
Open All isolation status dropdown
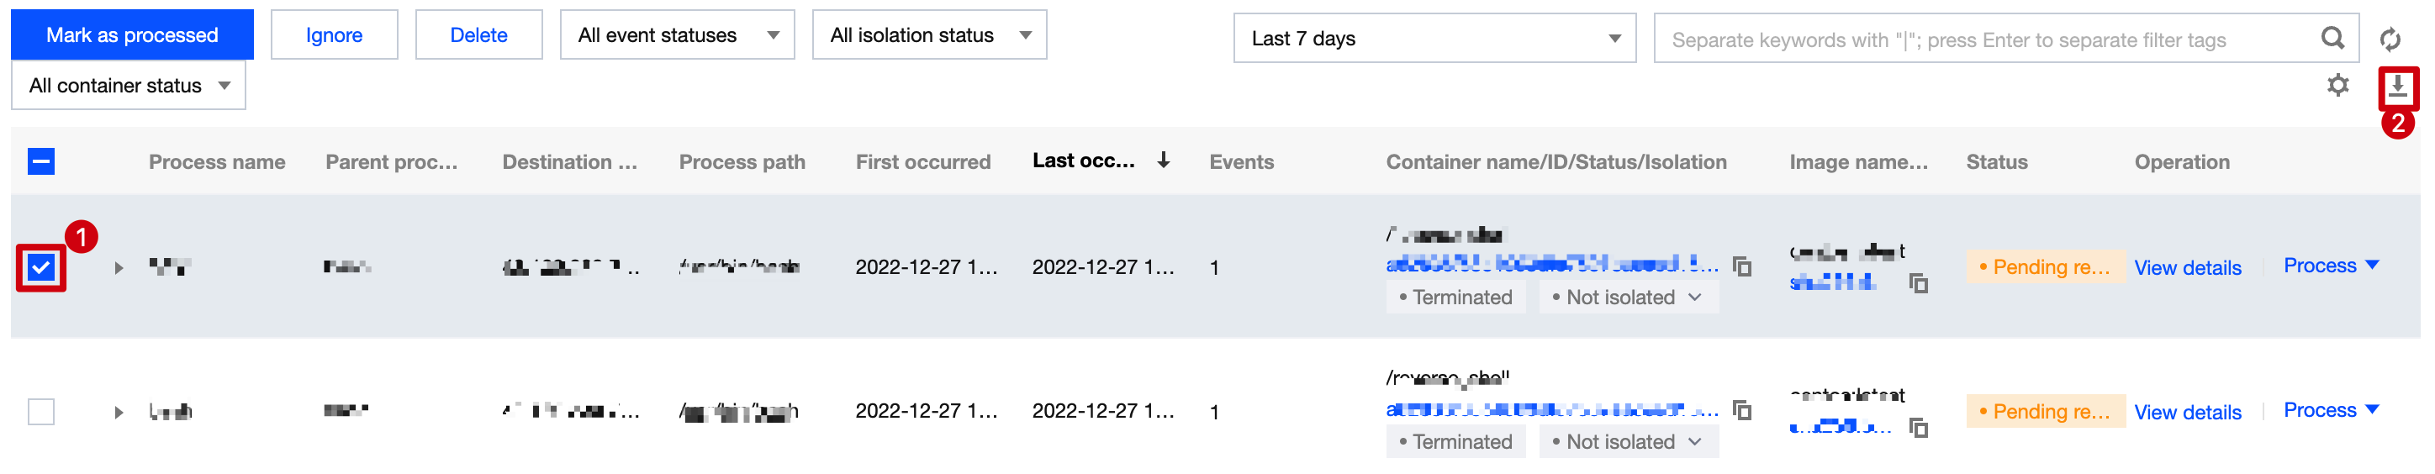tap(928, 35)
